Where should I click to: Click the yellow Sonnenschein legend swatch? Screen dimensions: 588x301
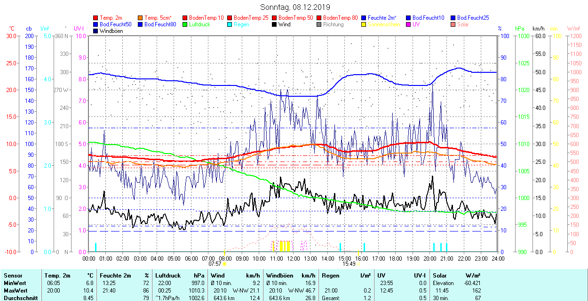[x=364, y=24]
